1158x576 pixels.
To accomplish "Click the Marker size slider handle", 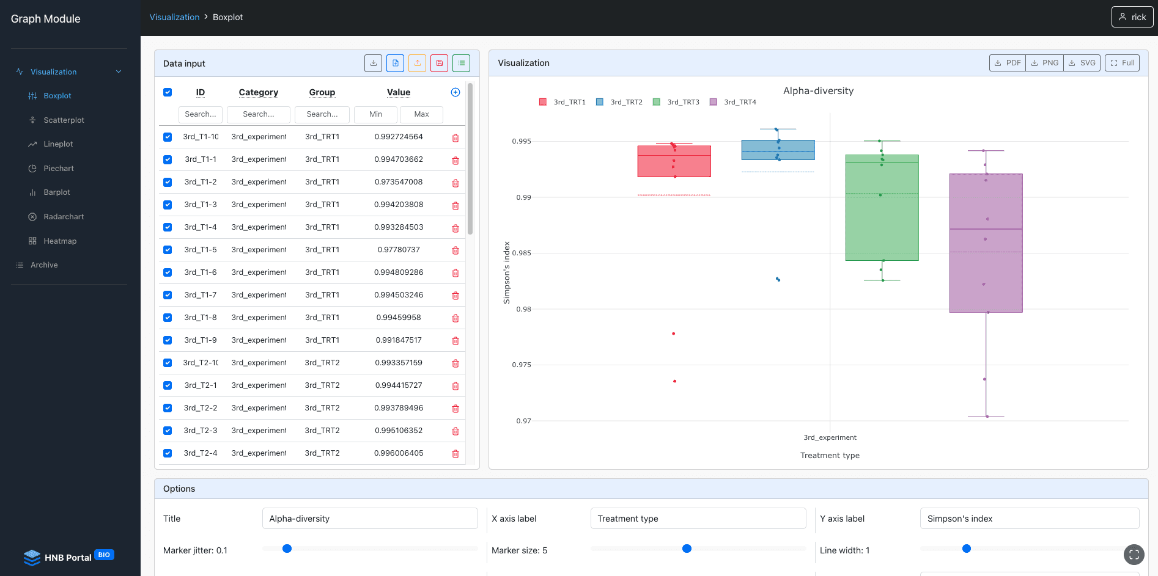I will click(x=687, y=549).
